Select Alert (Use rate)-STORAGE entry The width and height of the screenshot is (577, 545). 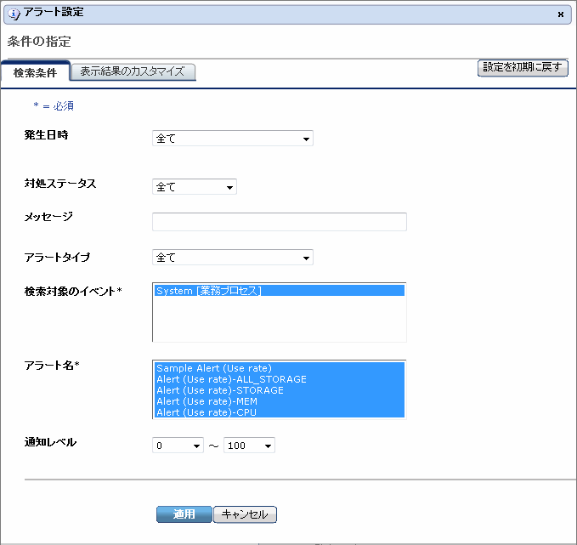coord(280,390)
